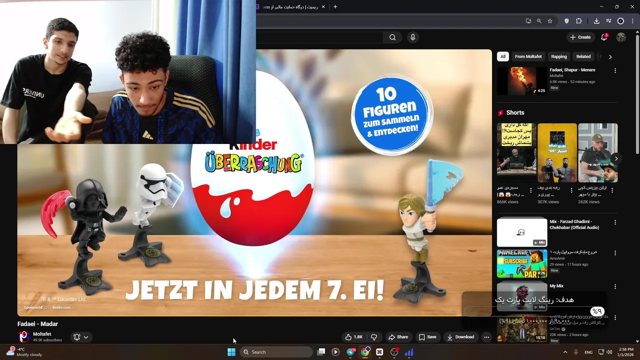
Task: Click the Share button
Action: (x=398, y=337)
